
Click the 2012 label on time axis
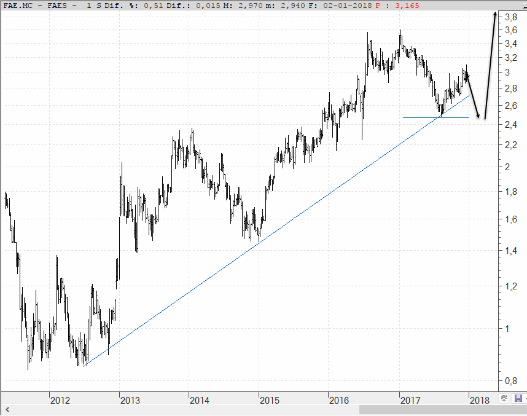coord(60,401)
